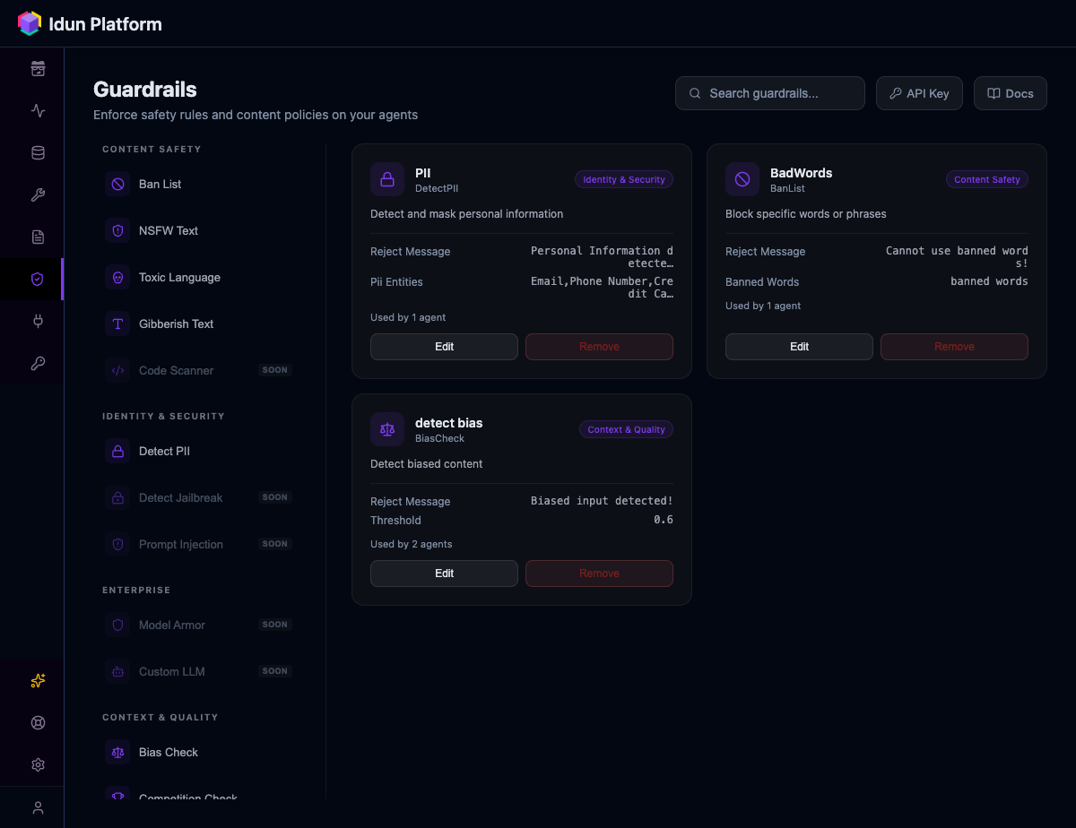Open the wrench tools icon in sidebar

tap(38, 195)
